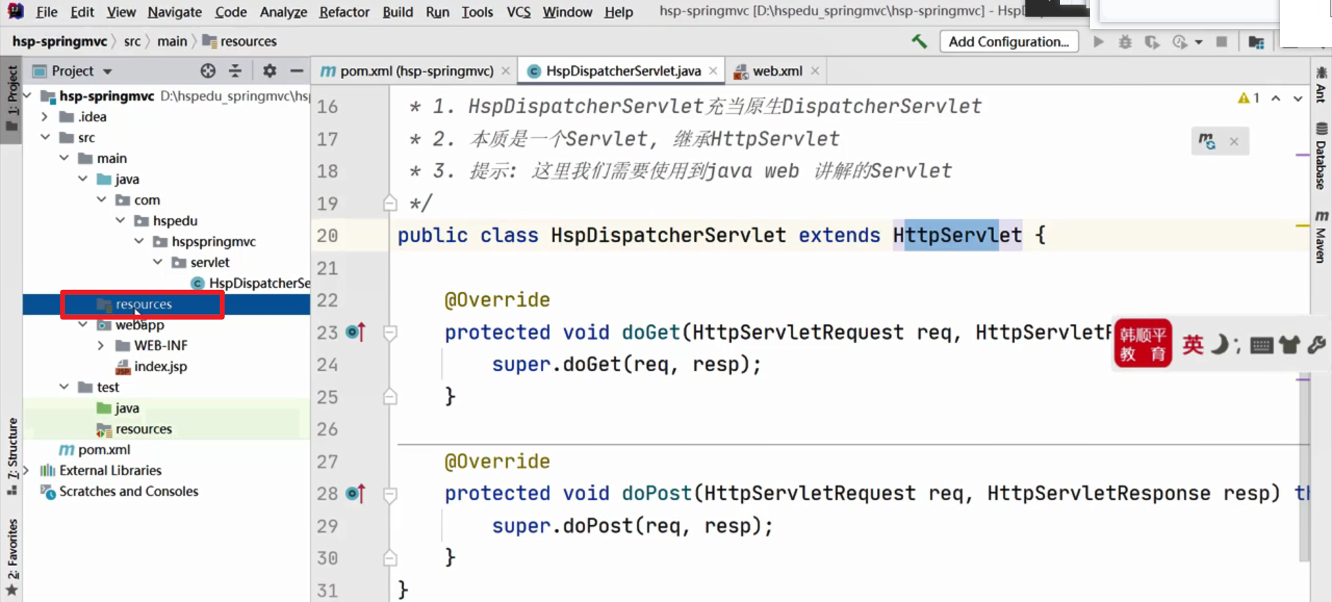Toggle the 1: Project tool window
This screenshot has width=1332, height=602.
point(12,99)
